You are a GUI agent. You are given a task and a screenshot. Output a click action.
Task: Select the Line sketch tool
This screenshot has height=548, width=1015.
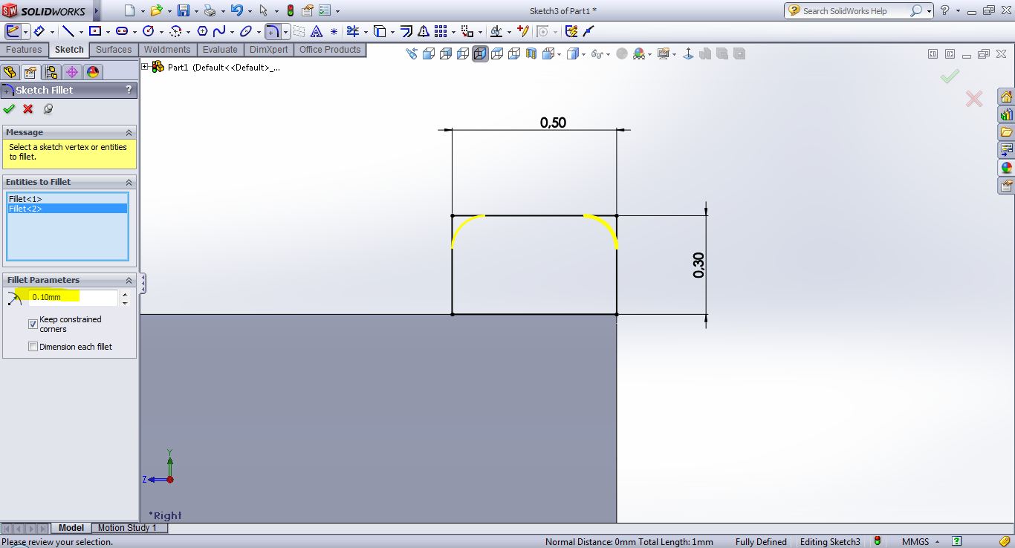[68, 31]
